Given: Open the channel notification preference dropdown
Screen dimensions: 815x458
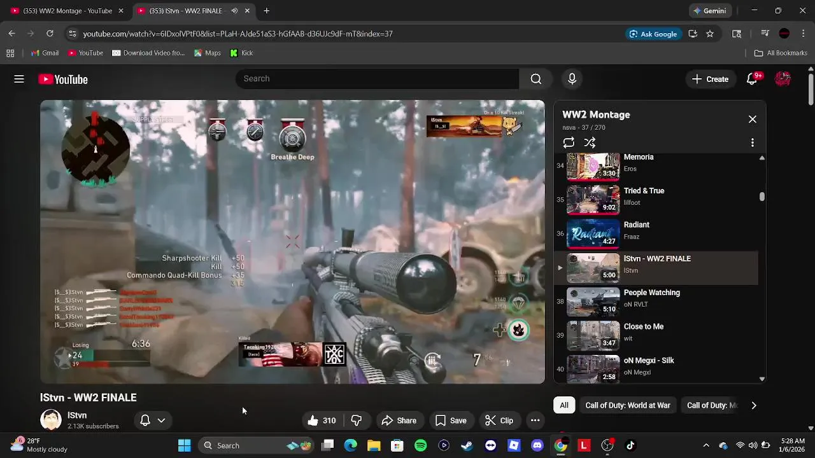Looking at the screenshot, I should (153, 420).
